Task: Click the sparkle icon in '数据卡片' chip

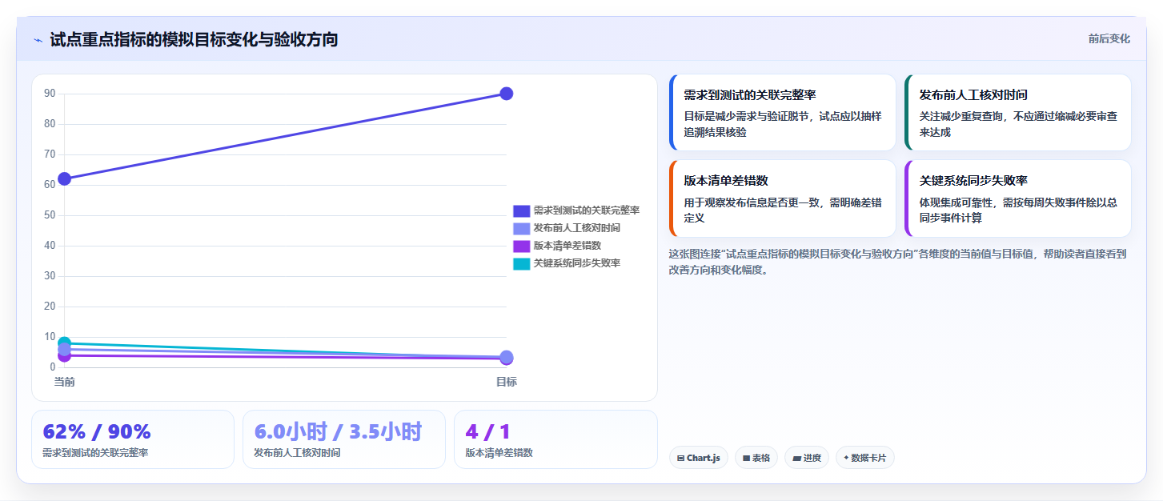Action: [846, 458]
